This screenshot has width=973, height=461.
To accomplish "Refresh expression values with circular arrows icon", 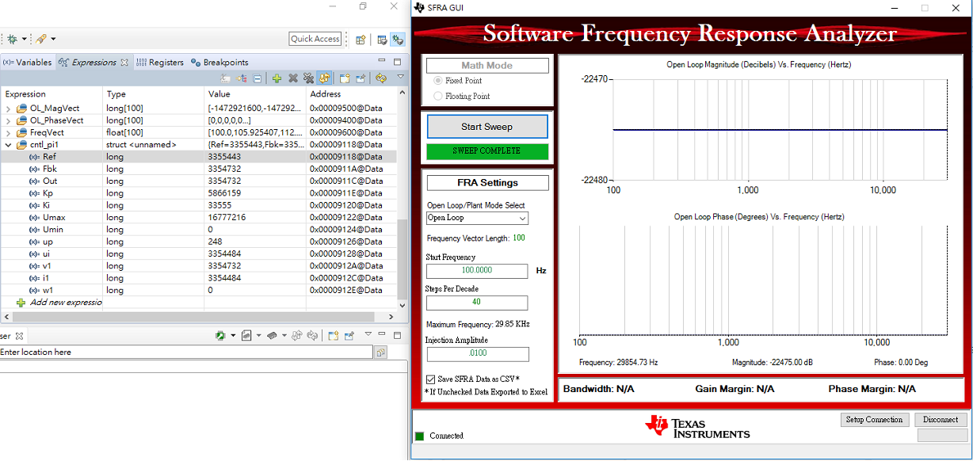I will [381, 78].
